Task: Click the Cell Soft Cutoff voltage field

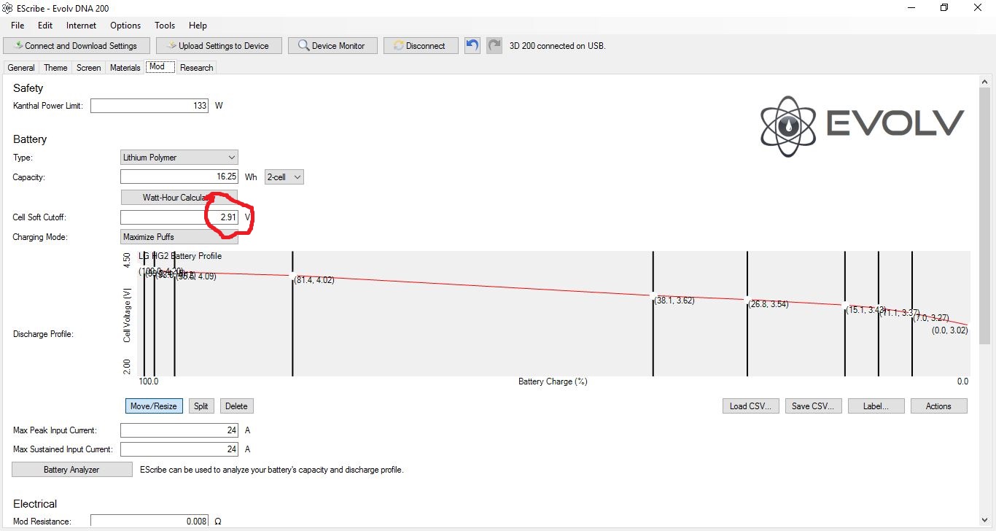Action: [x=179, y=217]
